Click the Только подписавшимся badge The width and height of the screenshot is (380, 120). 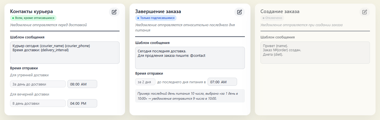pos(156,18)
